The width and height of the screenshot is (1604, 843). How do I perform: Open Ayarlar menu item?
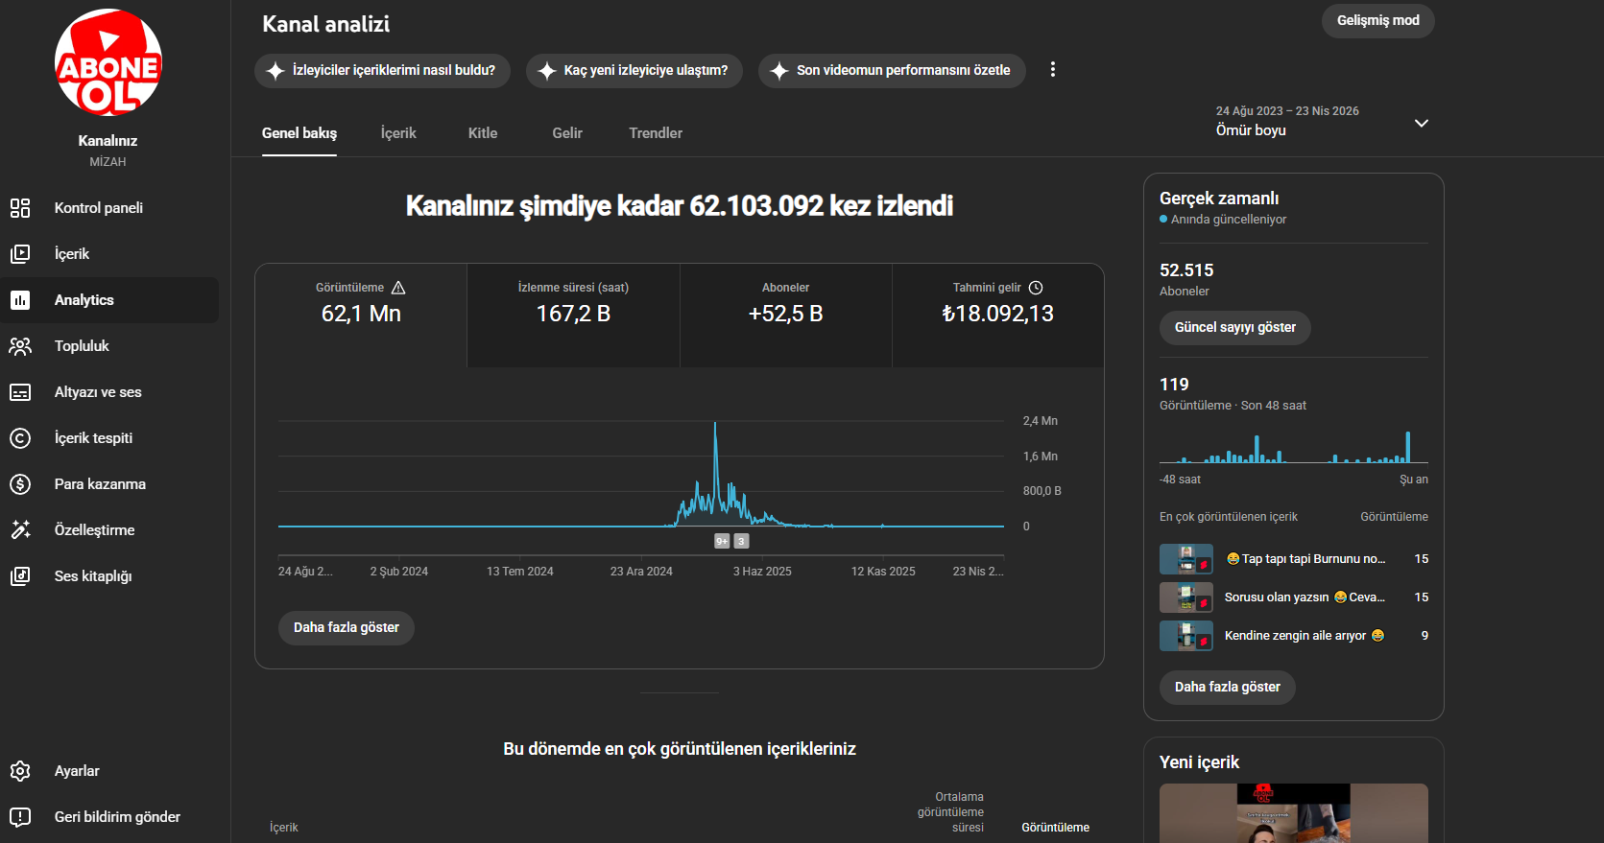pyautogui.click(x=109, y=771)
